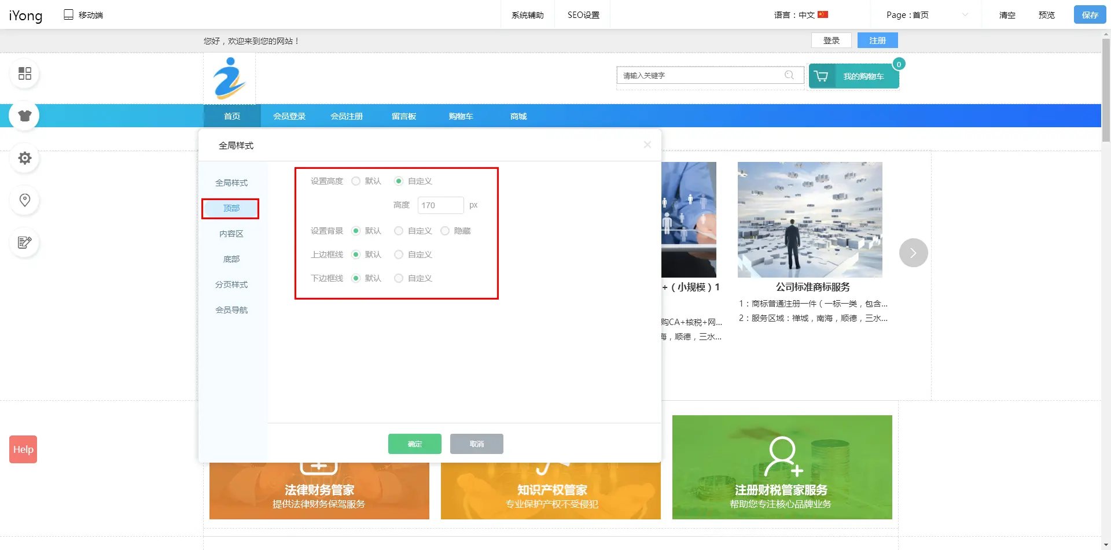This screenshot has height=550, width=1111.
Task: Select 默认 radio for 设置高度
Action: pyautogui.click(x=356, y=181)
